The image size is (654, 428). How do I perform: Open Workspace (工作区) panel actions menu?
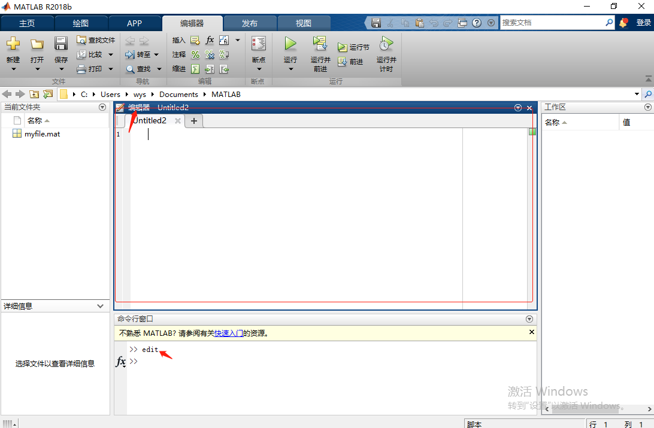point(648,107)
